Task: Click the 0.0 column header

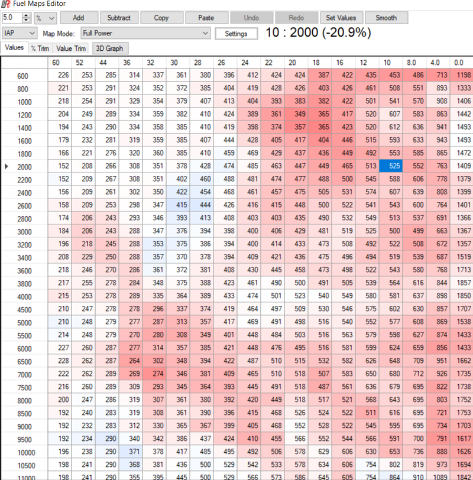Action: [458, 62]
